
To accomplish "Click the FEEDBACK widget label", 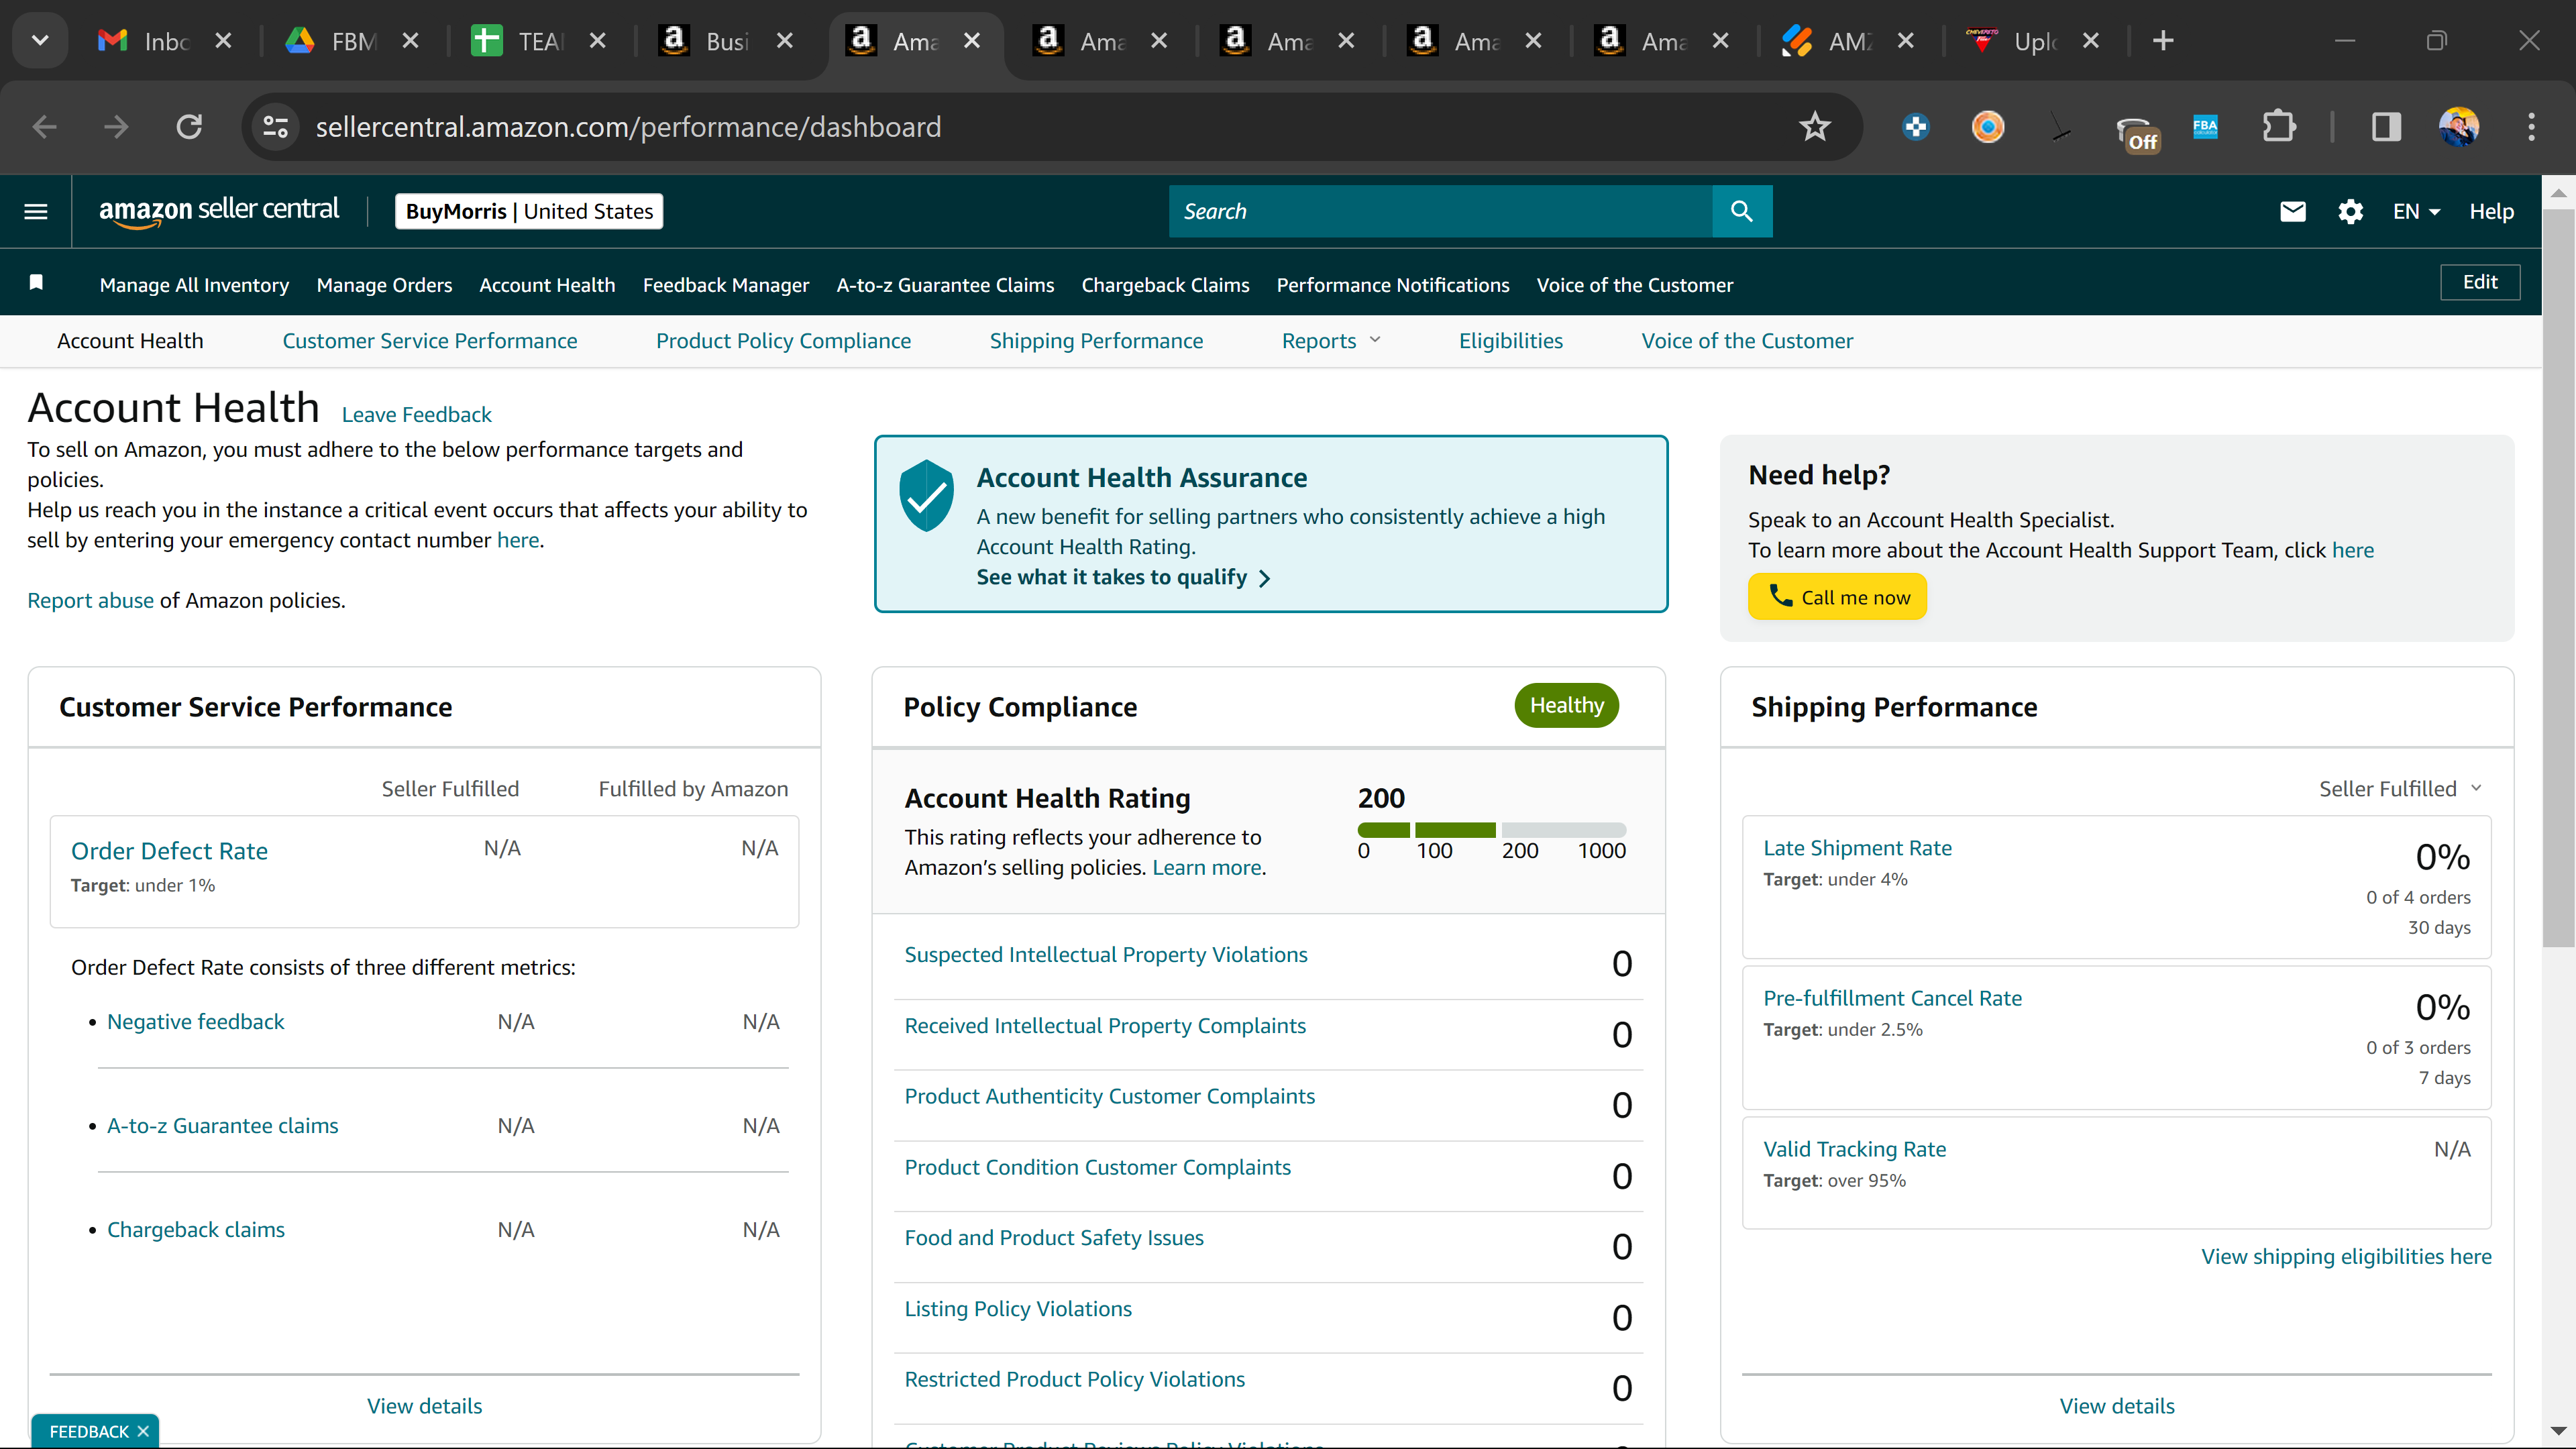I will point(89,1431).
